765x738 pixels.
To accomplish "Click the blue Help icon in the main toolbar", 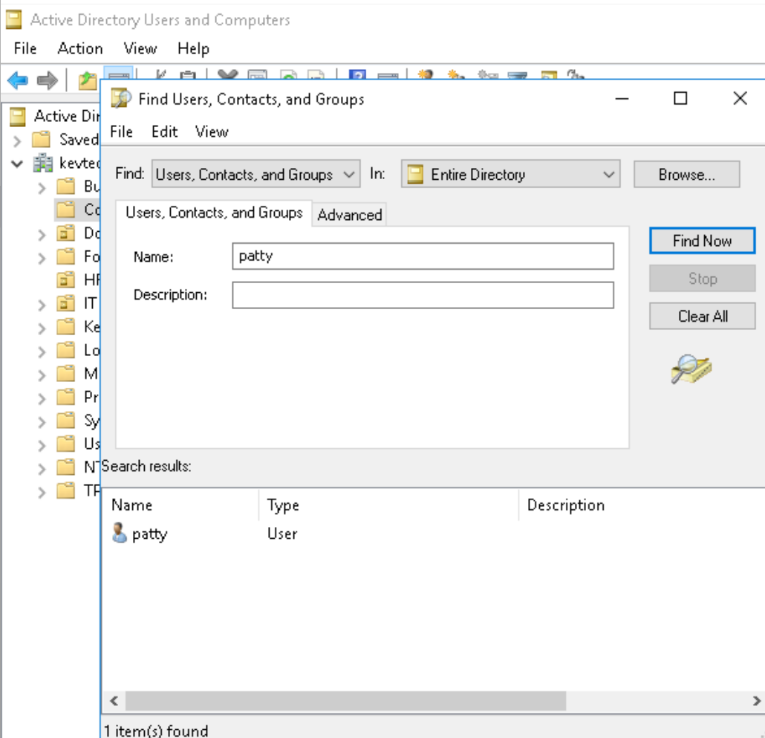I will [x=357, y=74].
